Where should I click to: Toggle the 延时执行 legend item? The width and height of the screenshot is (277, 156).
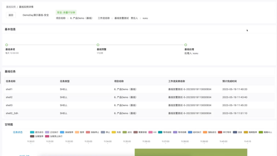click(x=195, y=132)
